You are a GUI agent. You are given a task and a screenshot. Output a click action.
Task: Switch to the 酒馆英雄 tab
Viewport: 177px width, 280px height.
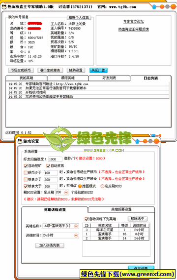(x=68, y=78)
